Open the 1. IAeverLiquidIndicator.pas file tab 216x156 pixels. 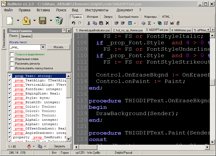click(x=93, y=30)
